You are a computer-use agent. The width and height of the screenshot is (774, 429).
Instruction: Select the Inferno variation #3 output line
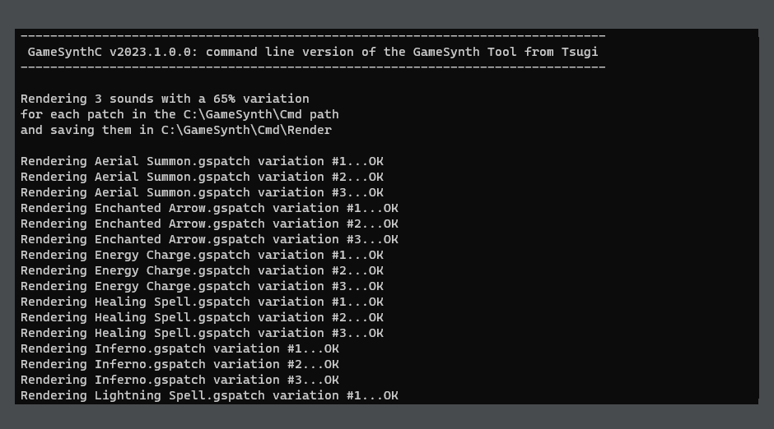click(180, 380)
